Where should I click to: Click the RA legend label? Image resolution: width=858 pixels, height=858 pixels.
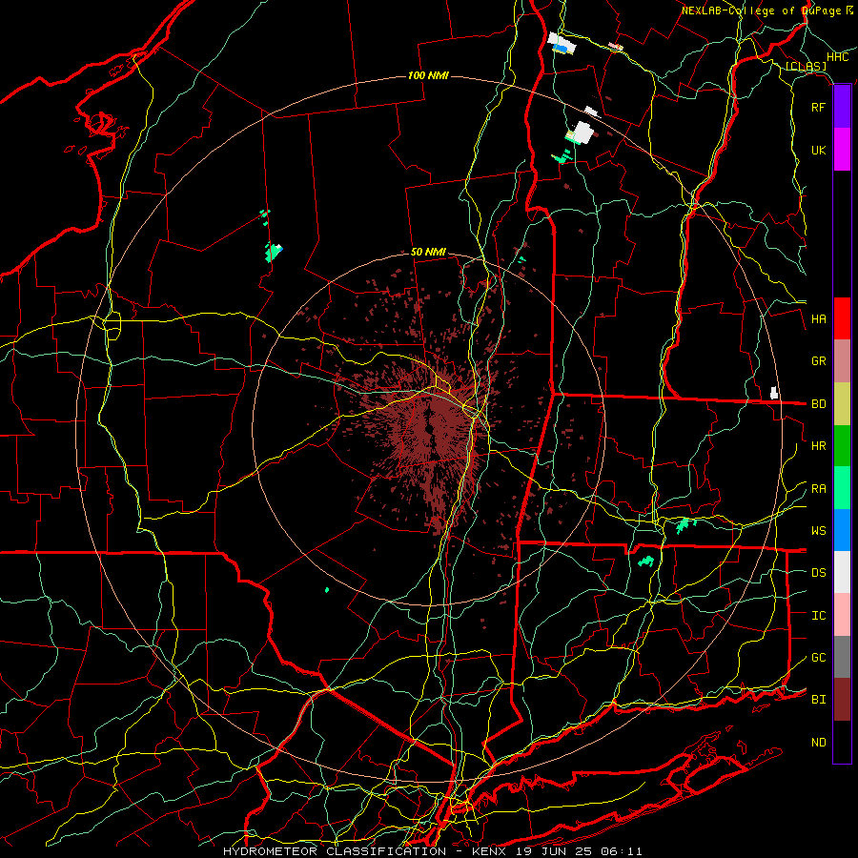coord(819,488)
